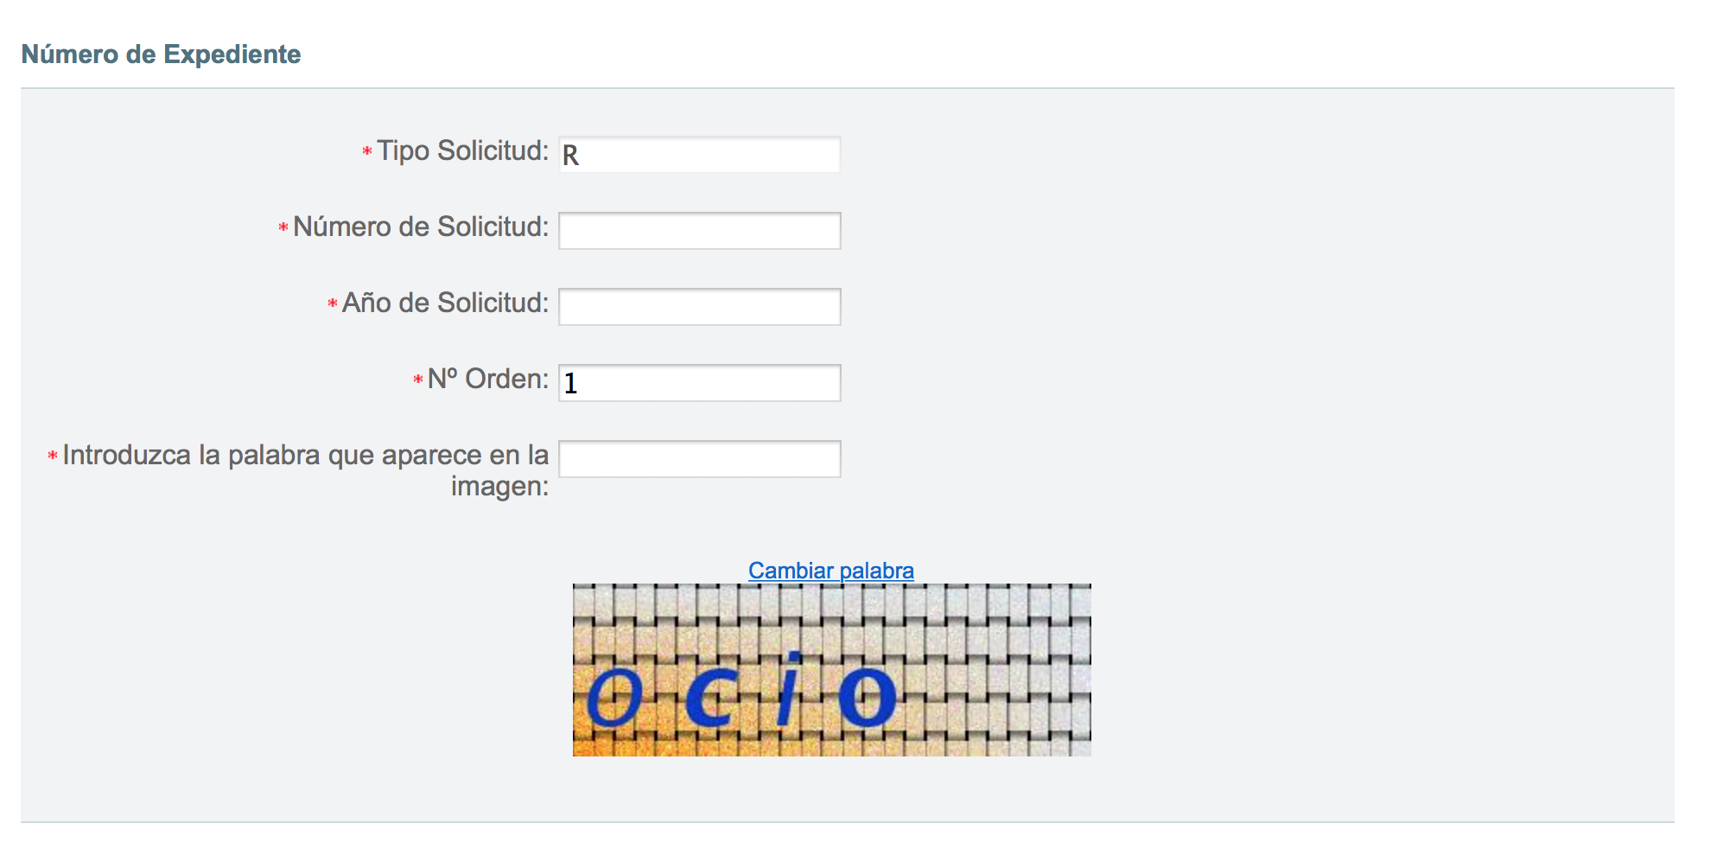The image size is (1723, 868).
Task: Click the Número de Solicitud label
Action: click(x=421, y=227)
